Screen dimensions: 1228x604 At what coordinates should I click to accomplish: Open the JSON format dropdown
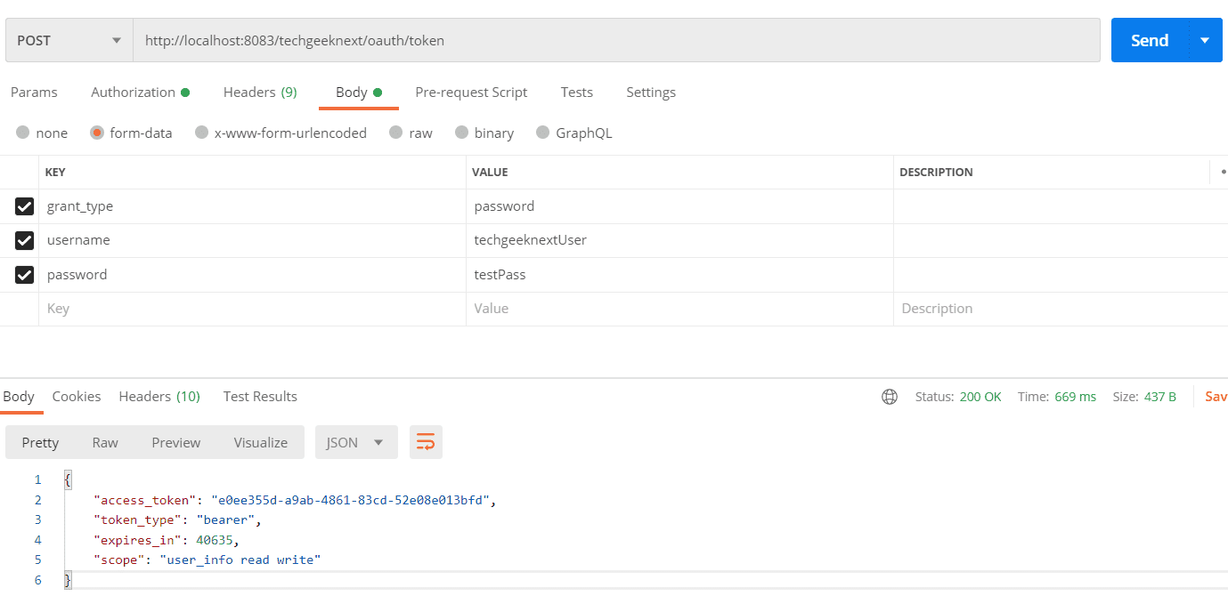pyautogui.click(x=356, y=442)
